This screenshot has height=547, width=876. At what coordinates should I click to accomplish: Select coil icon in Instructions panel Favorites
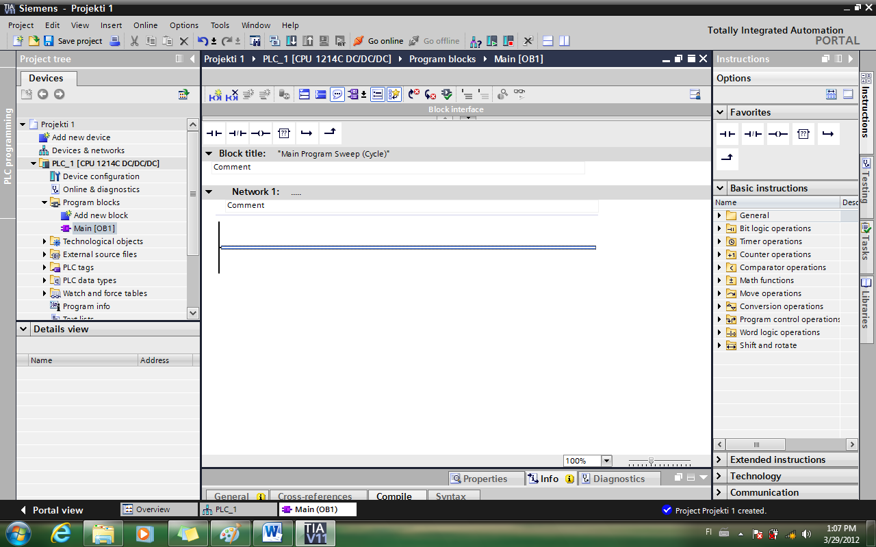click(x=778, y=134)
